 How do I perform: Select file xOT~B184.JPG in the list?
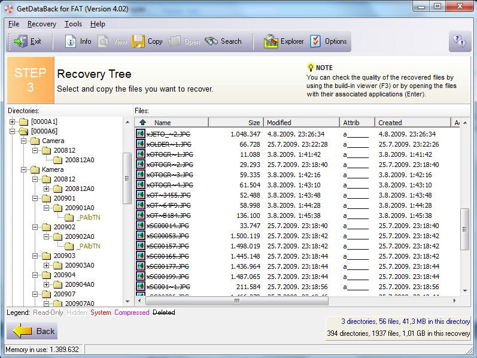click(169, 216)
